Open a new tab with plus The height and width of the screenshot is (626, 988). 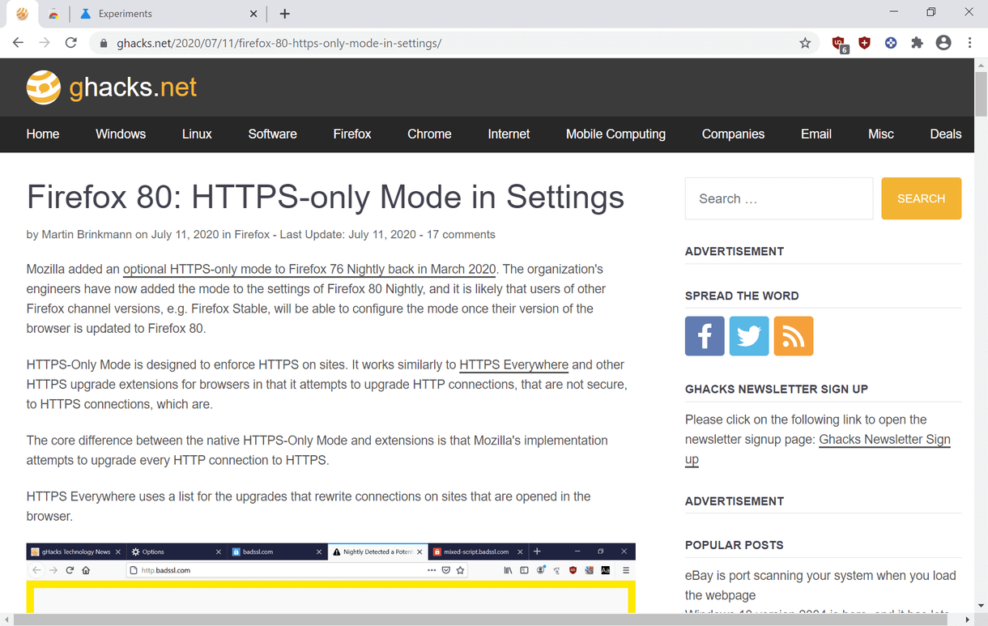(284, 14)
